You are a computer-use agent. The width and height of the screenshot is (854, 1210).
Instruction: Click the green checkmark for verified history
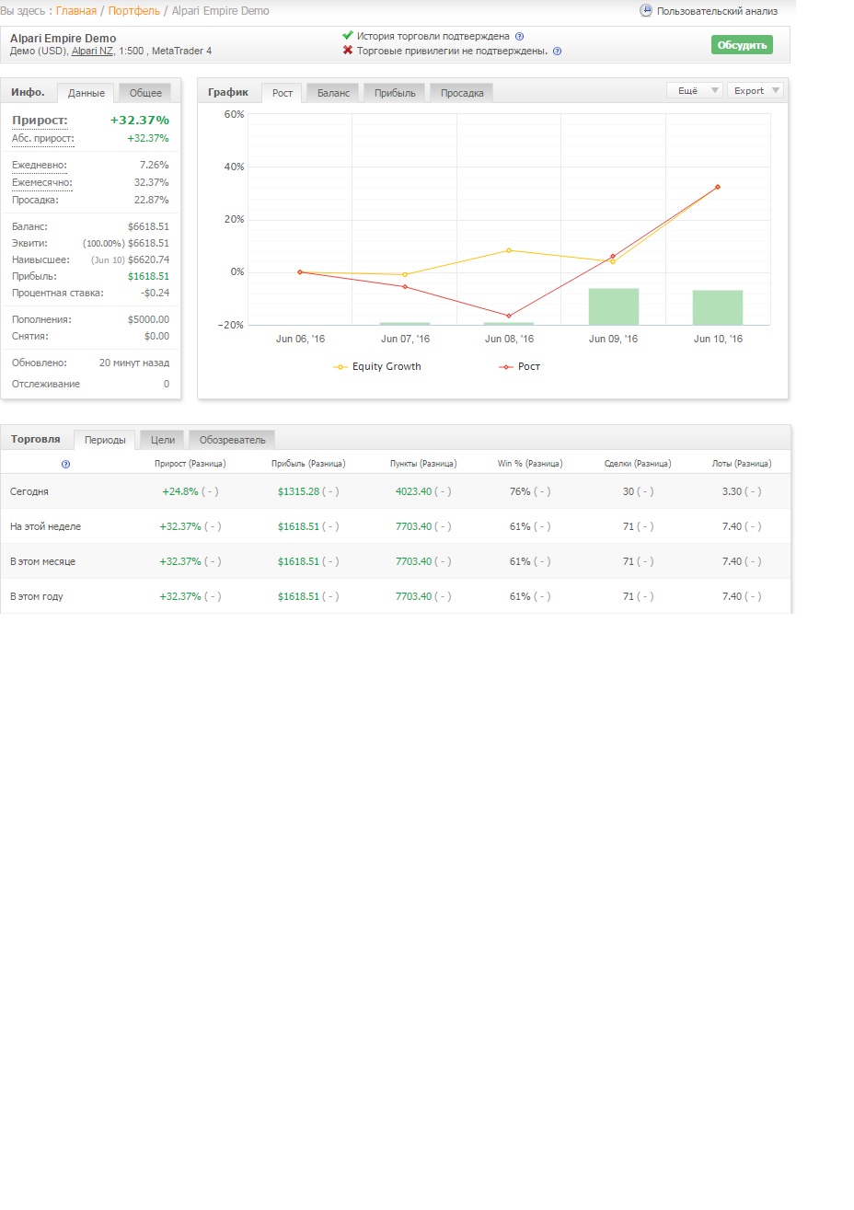pyautogui.click(x=347, y=36)
